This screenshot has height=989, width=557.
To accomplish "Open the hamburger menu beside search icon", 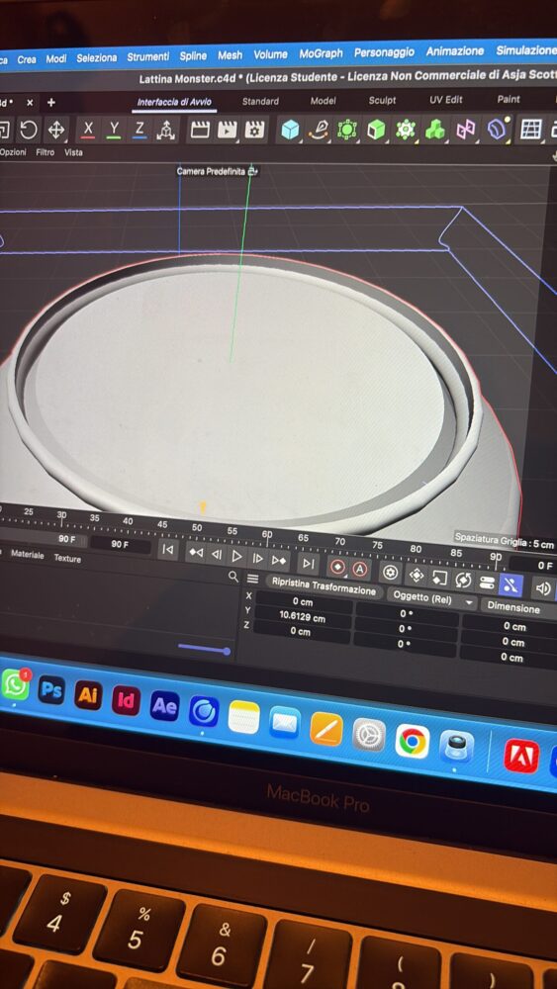I will tap(253, 579).
